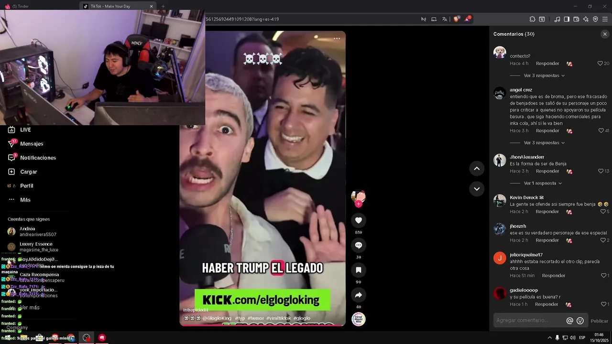The width and height of the screenshot is (612, 344).
Task: Like gadieloooop's comment
Action: [603, 304]
